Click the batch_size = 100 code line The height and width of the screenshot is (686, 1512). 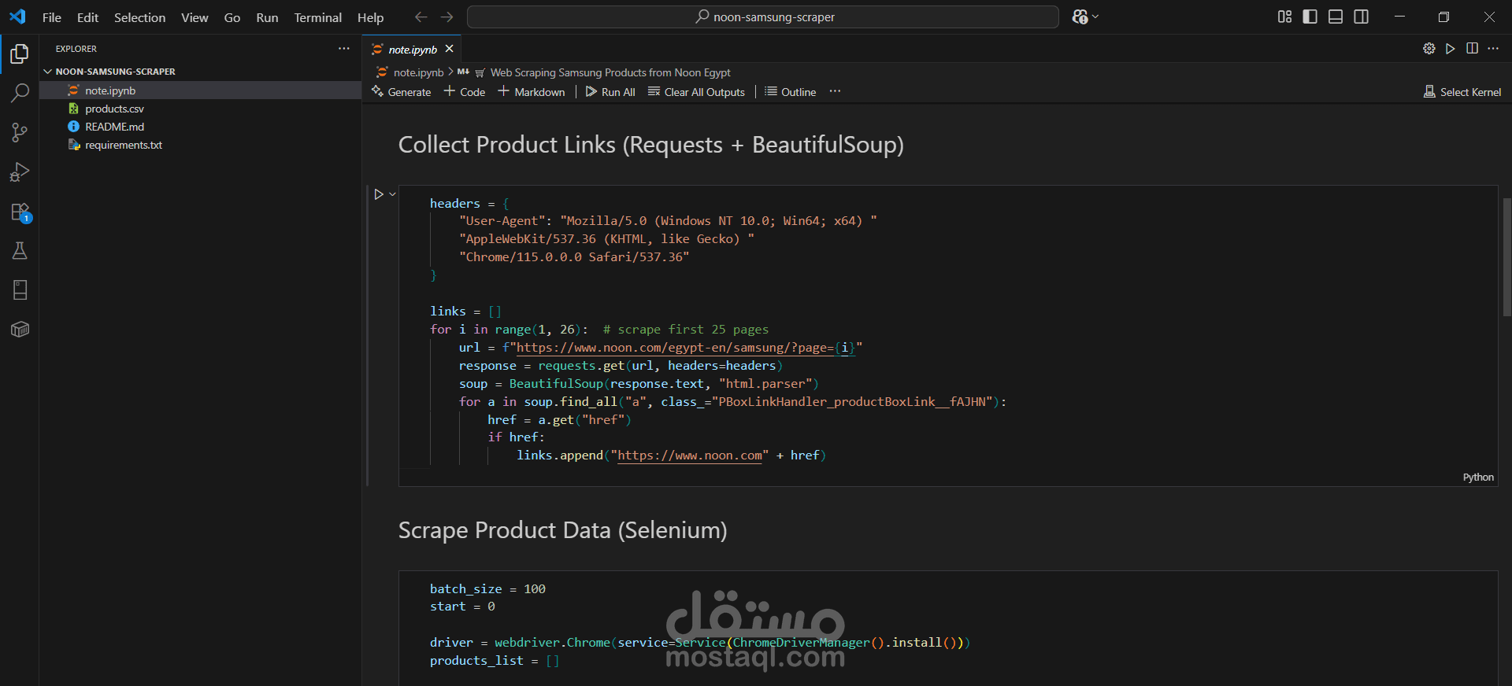coord(487,589)
